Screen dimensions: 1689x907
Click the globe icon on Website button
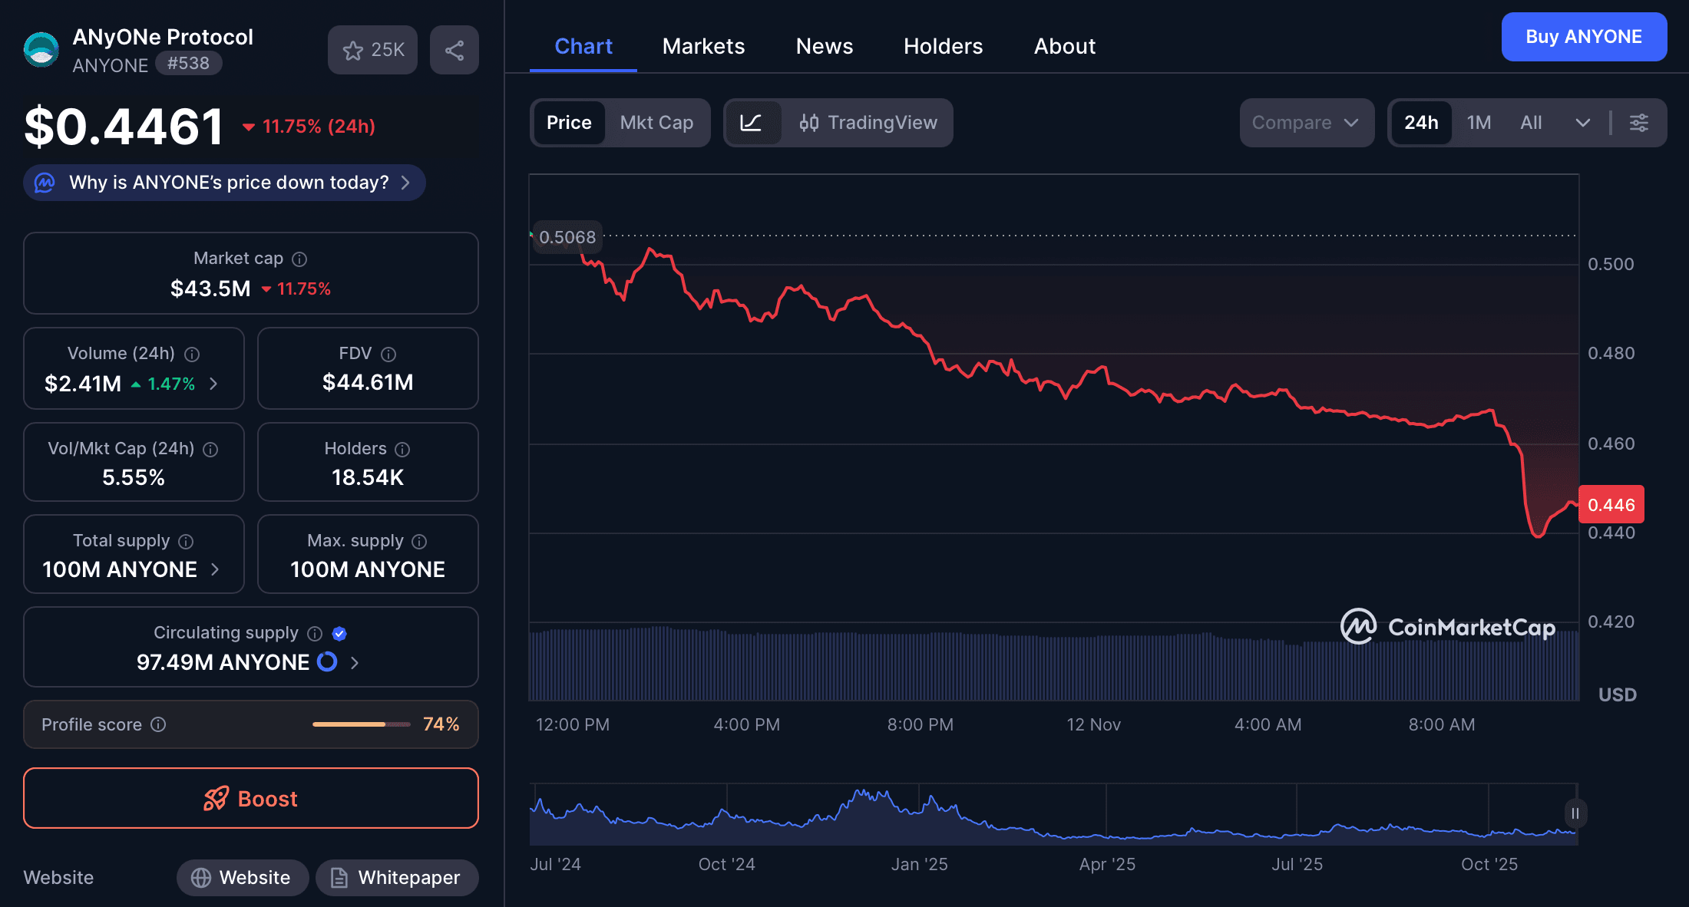tap(201, 877)
